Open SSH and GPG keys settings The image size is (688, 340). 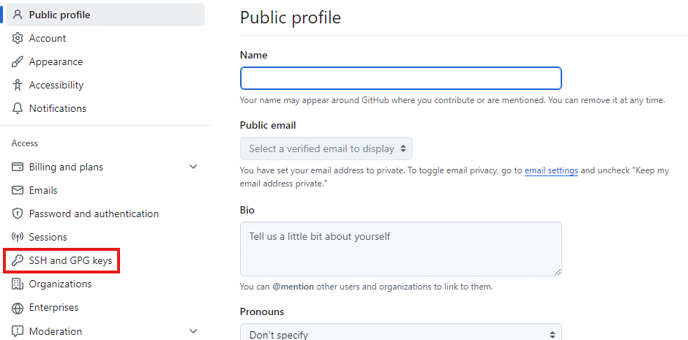[x=71, y=260]
